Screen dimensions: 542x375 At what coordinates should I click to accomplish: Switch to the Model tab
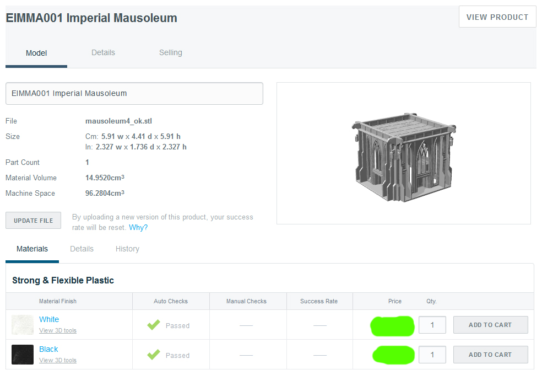(x=36, y=53)
